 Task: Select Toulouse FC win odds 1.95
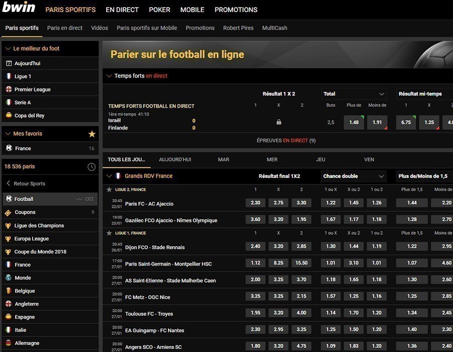point(255,313)
